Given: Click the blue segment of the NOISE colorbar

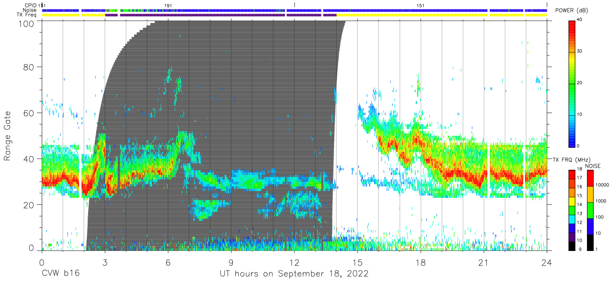Looking at the screenshot, I should [590, 226].
